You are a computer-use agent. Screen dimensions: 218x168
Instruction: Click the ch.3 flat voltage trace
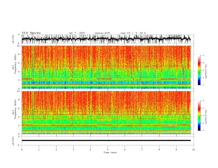click(x=106, y=141)
